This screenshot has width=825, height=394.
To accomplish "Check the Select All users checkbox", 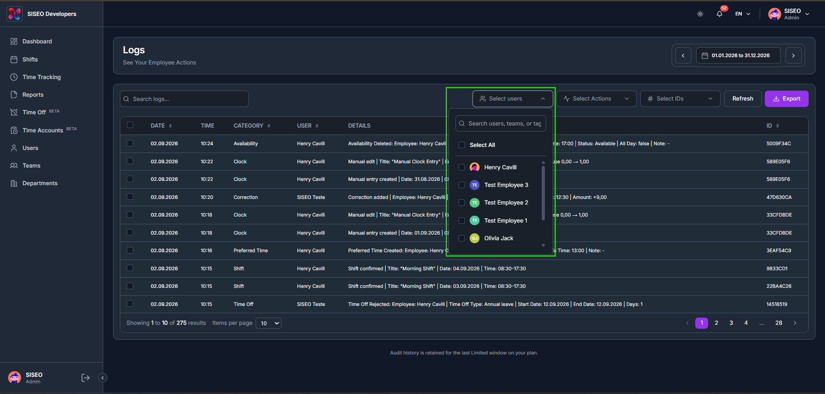I will [x=462, y=145].
